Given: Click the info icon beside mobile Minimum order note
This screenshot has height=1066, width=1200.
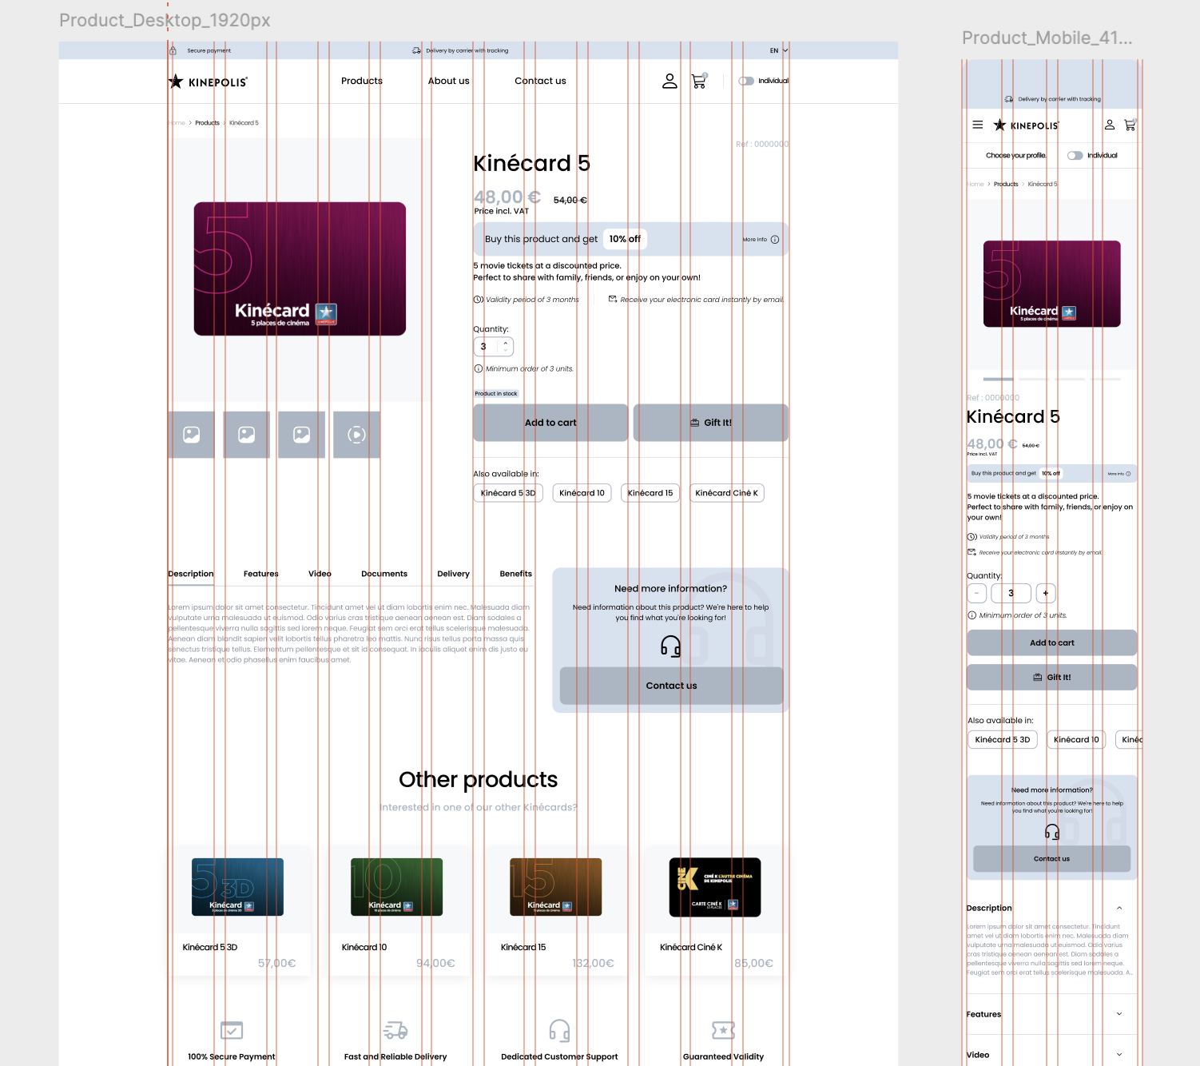Looking at the screenshot, I should point(972,615).
